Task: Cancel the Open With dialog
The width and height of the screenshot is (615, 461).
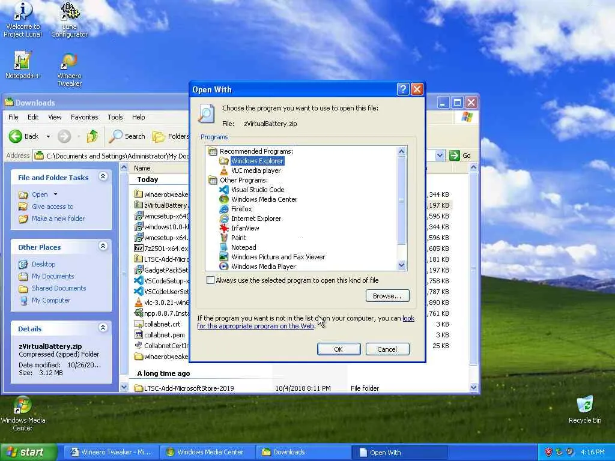Action: [387, 349]
